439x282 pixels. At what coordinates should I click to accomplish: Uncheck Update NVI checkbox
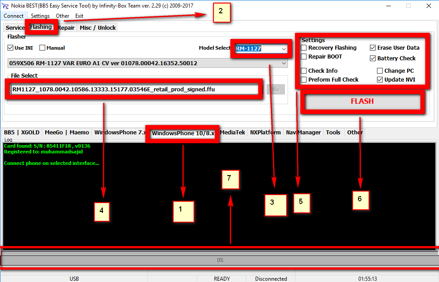pos(380,80)
